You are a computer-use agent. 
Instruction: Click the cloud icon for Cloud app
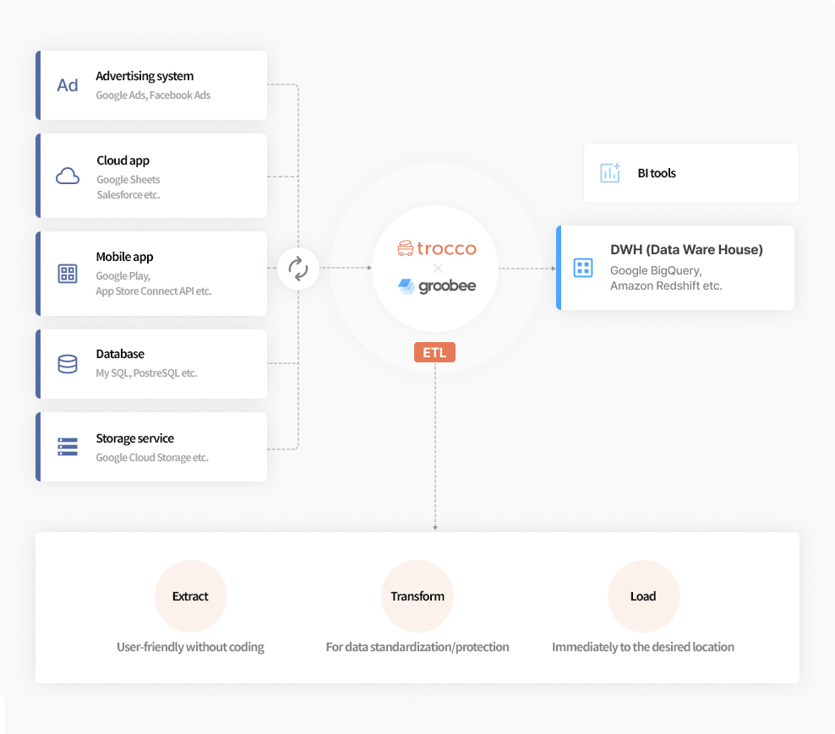(68, 177)
